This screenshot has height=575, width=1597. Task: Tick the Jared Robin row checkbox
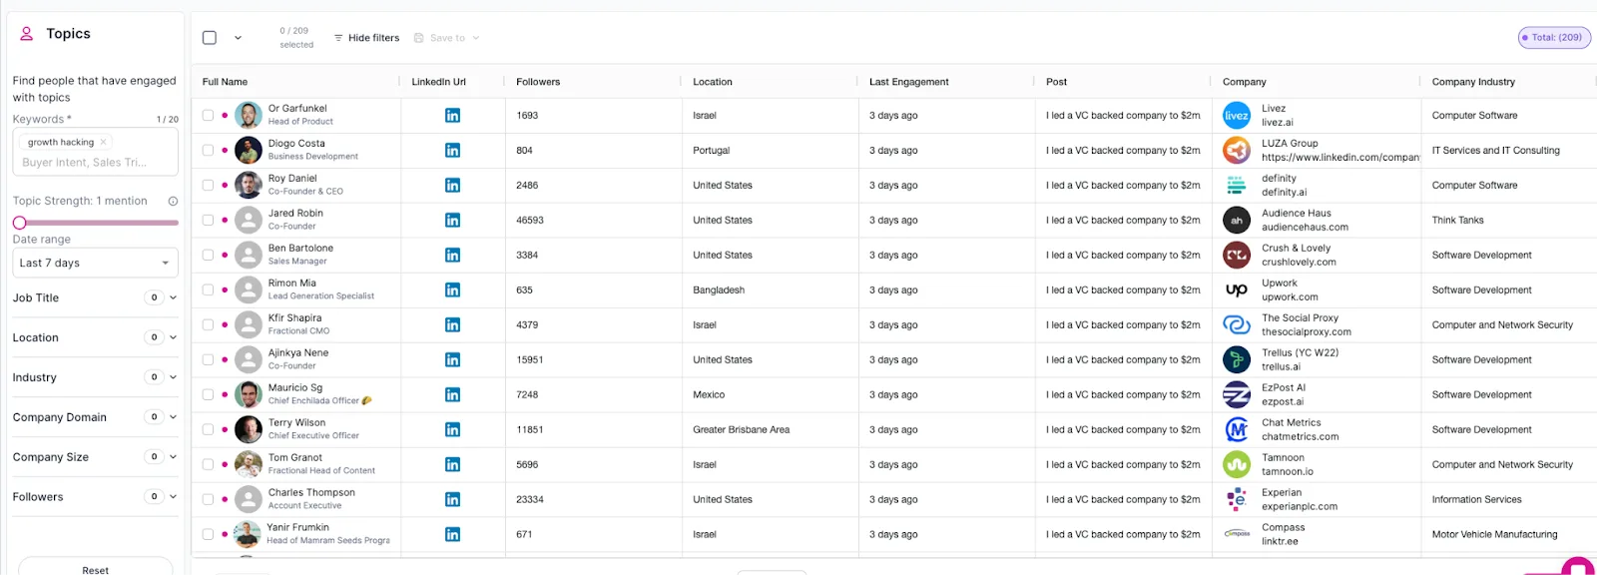[208, 221]
